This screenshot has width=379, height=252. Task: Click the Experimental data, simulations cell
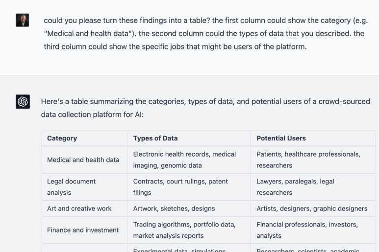(x=189, y=248)
